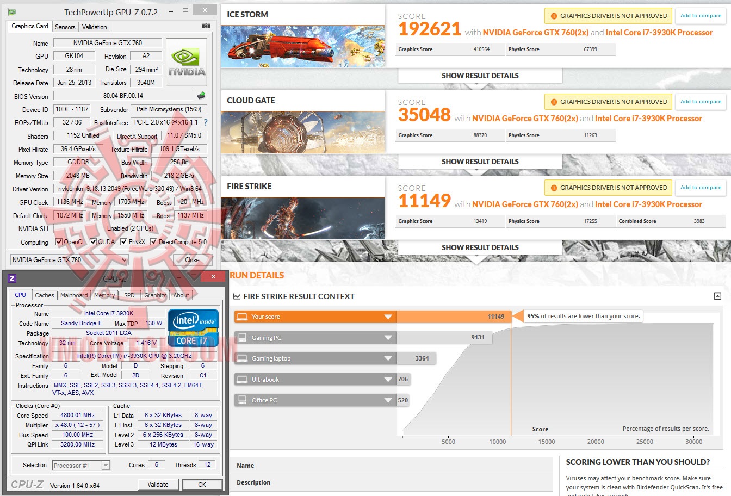Viewport: 731px width, 496px height.
Task: Click Cloud Gate's driver not approved warning
Action: [x=609, y=102]
